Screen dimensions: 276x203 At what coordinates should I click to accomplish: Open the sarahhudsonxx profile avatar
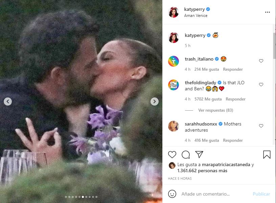tap(174, 126)
